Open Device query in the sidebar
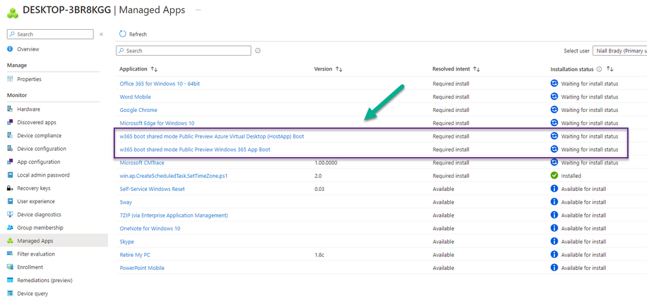This screenshot has width=647, height=297. coord(32,294)
